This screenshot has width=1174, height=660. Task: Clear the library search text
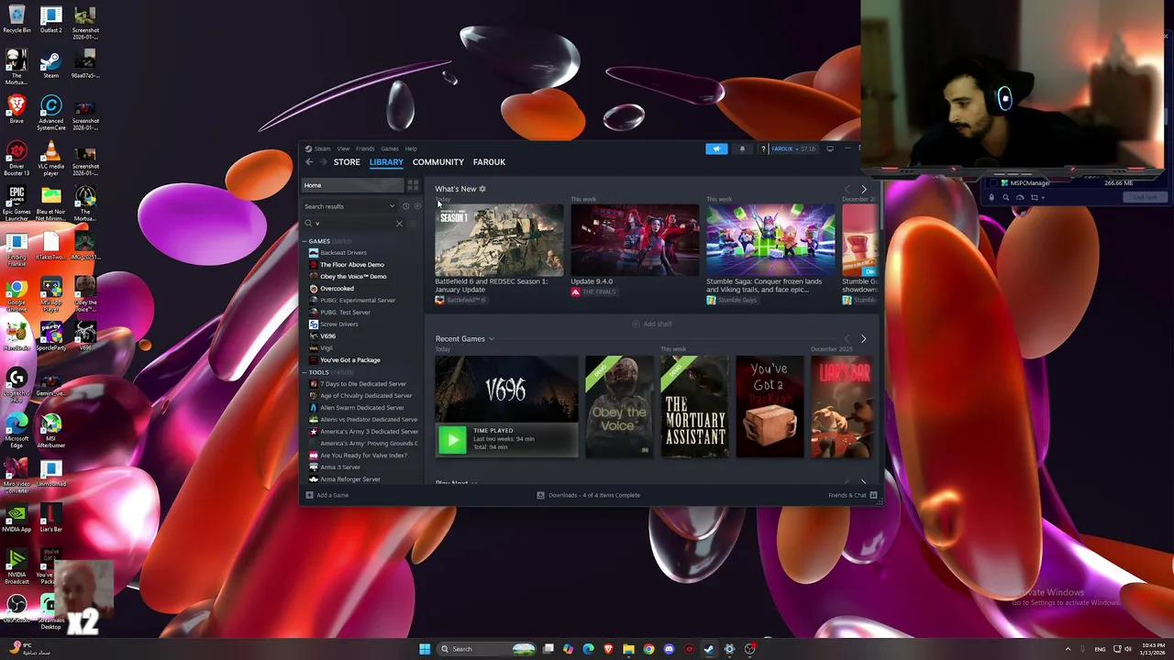coord(399,224)
